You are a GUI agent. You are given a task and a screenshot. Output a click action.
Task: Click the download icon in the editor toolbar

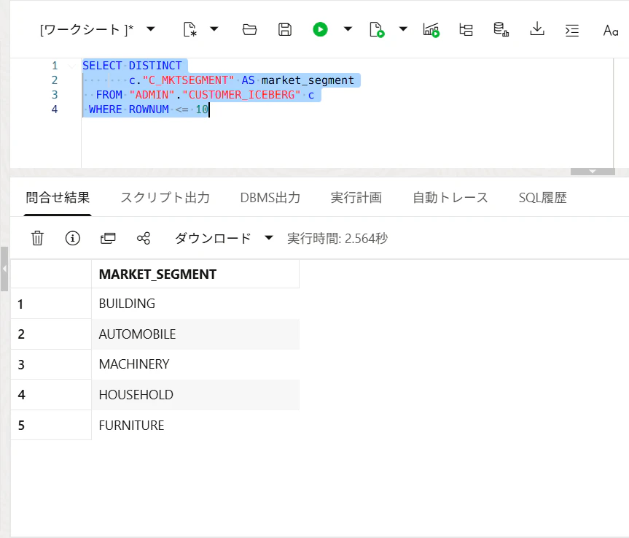point(536,29)
